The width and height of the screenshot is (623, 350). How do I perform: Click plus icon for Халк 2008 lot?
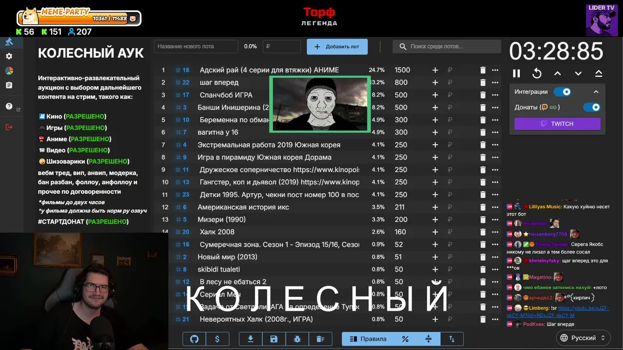point(435,232)
